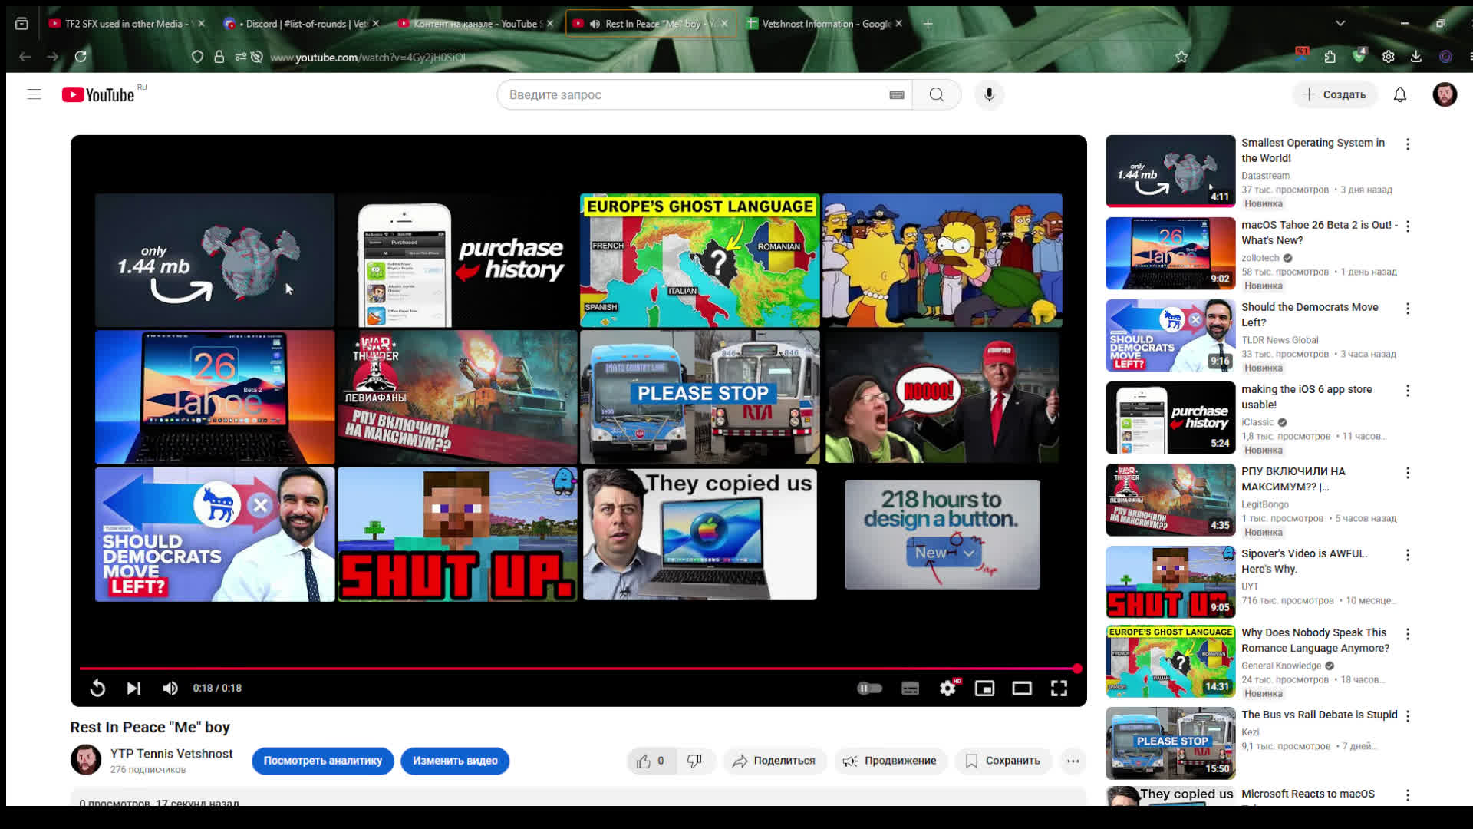Open options for Smallest Operating System video
Viewport: 1473px width, 829px height.
[x=1408, y=144]
